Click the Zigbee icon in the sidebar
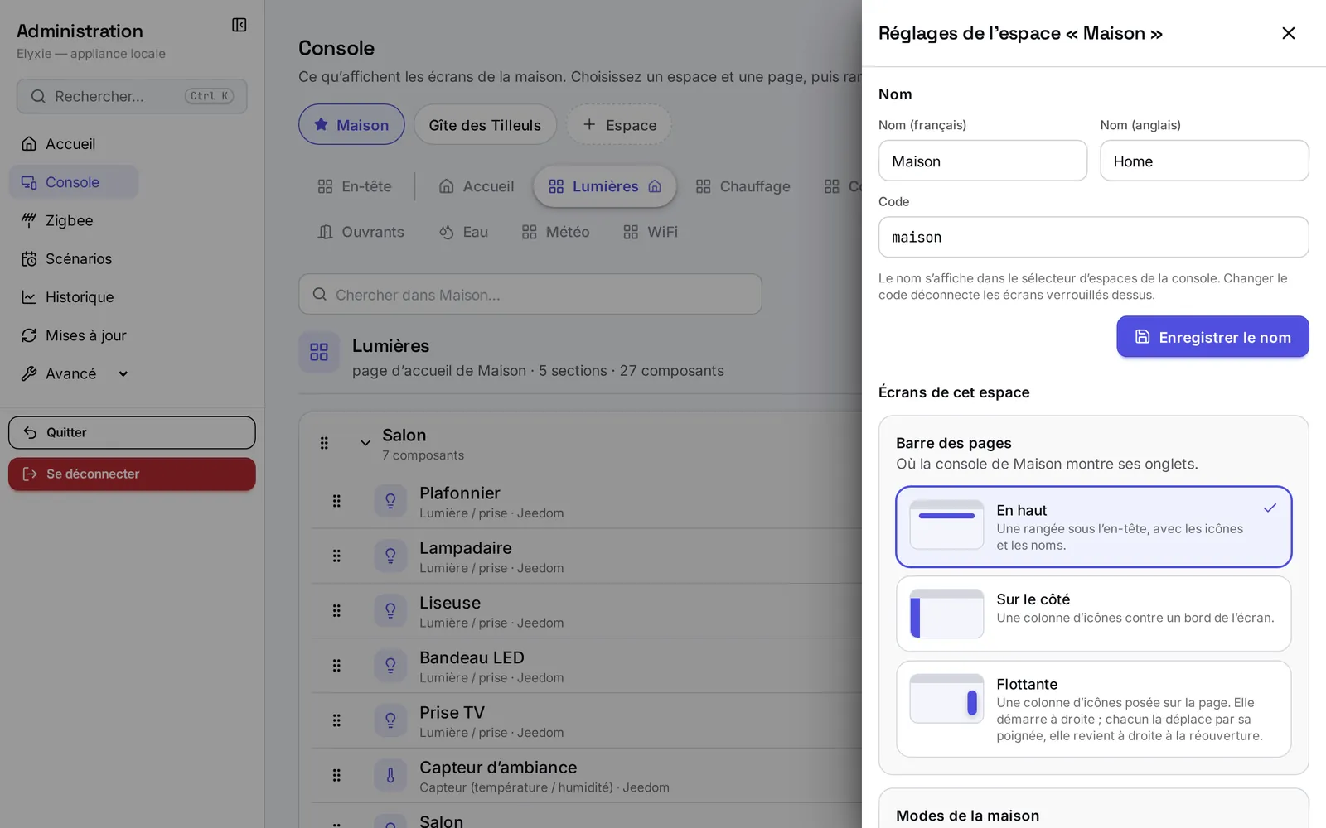The image size is (1326, 828). pyautogui.click(x=29, y=220)
